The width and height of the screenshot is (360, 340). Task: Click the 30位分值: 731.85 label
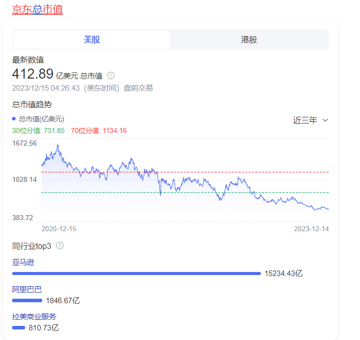[38, 130]
